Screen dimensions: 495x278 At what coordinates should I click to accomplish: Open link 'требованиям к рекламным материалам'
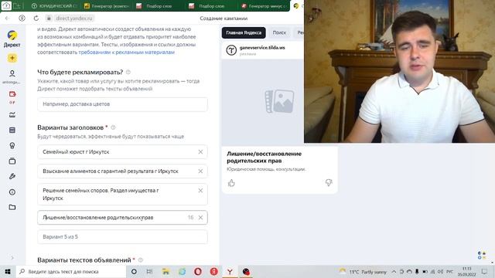[x=126, y=53]
